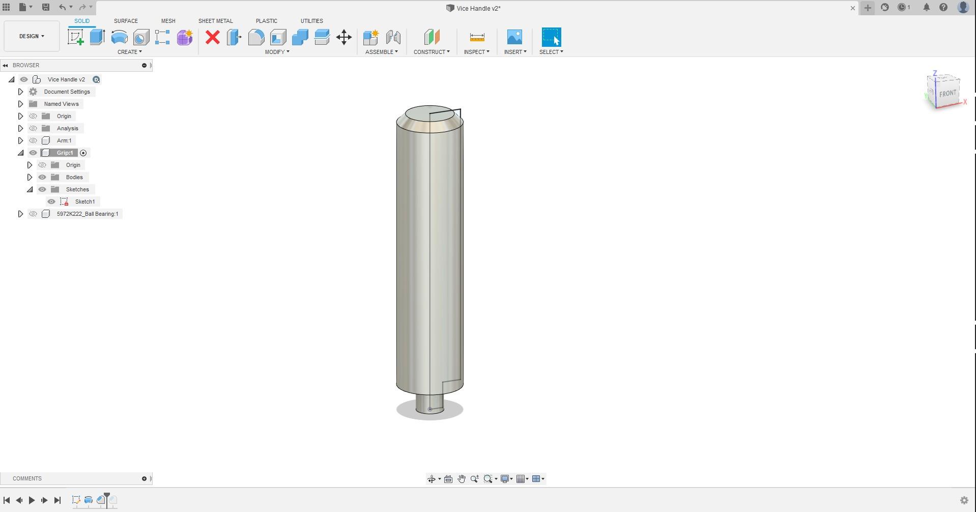Image resolution: width=976 pixels, height=512 pixels.
Task: Select the Revolve tool icon
Action: pyautogui.click(x=119, y=37)
